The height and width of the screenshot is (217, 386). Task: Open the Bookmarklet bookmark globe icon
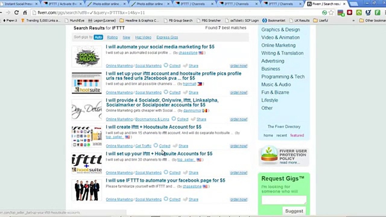click(x=264, y=20)
